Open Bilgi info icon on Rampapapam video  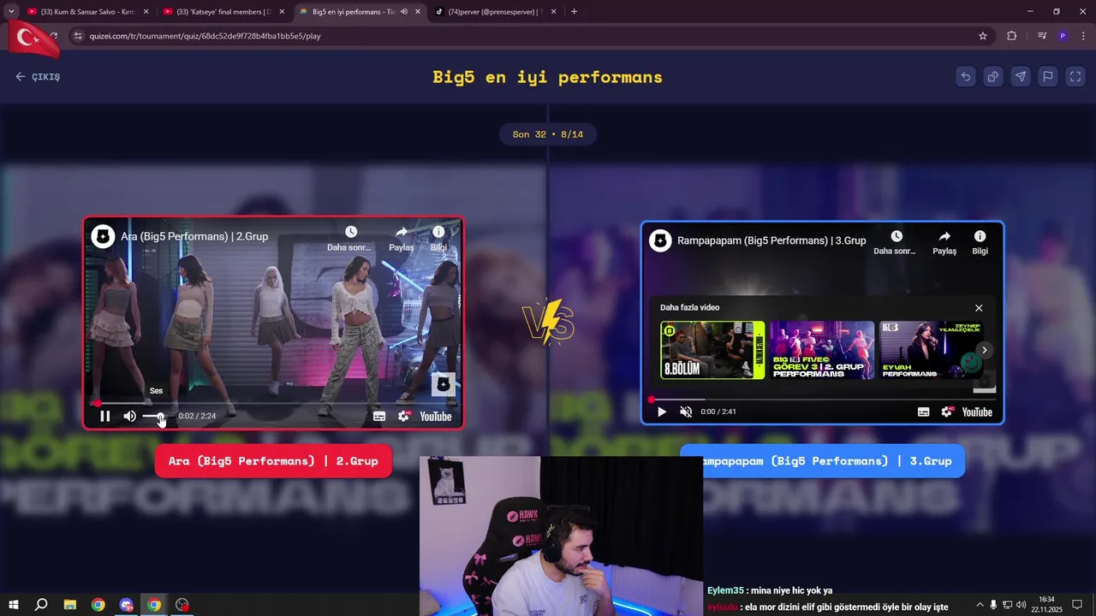click(980, 237)
